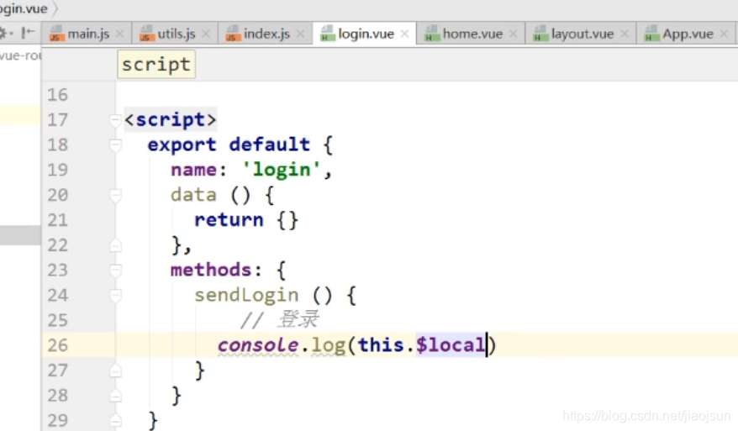This screenshot has width=738, height=431.
Task: Click fold end marker on line 29
Action: click(115, 420)
